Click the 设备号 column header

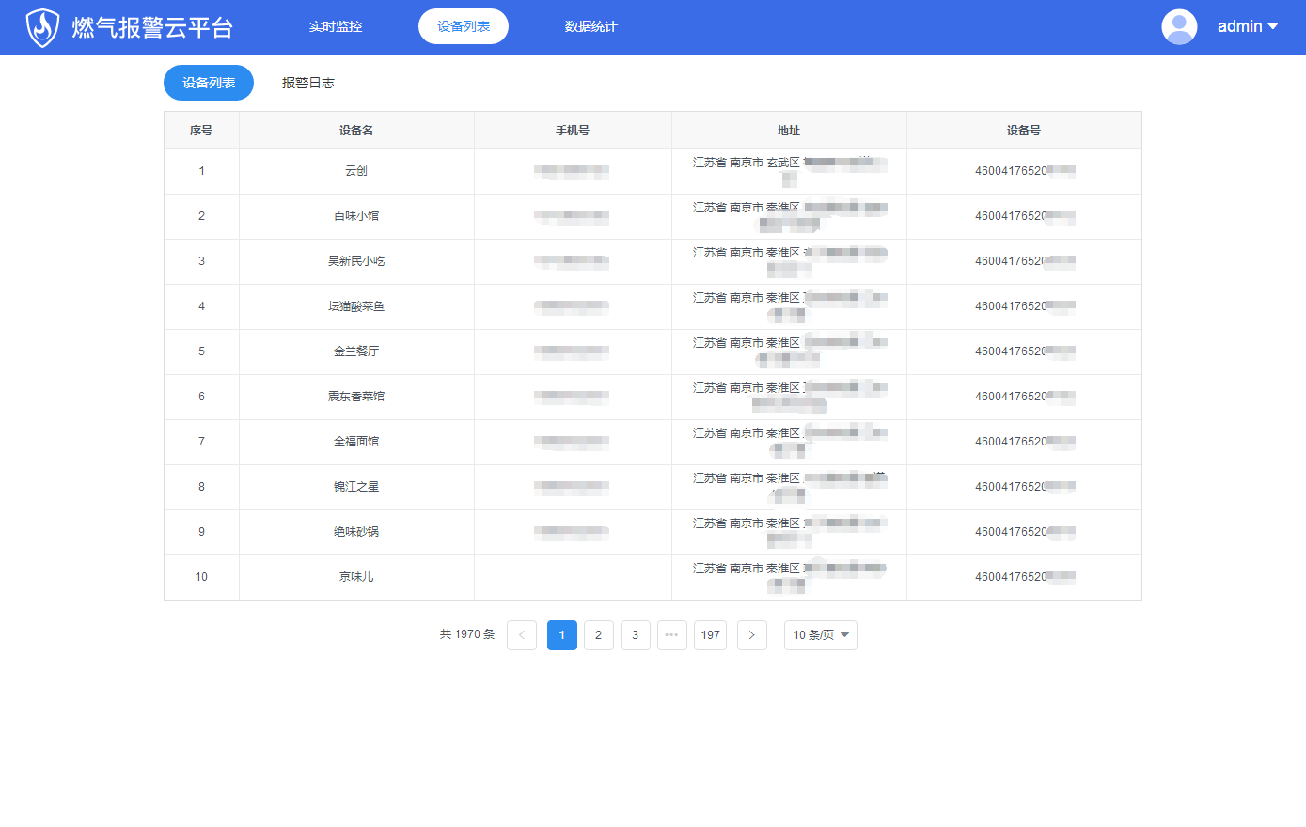click(1023, 131)
